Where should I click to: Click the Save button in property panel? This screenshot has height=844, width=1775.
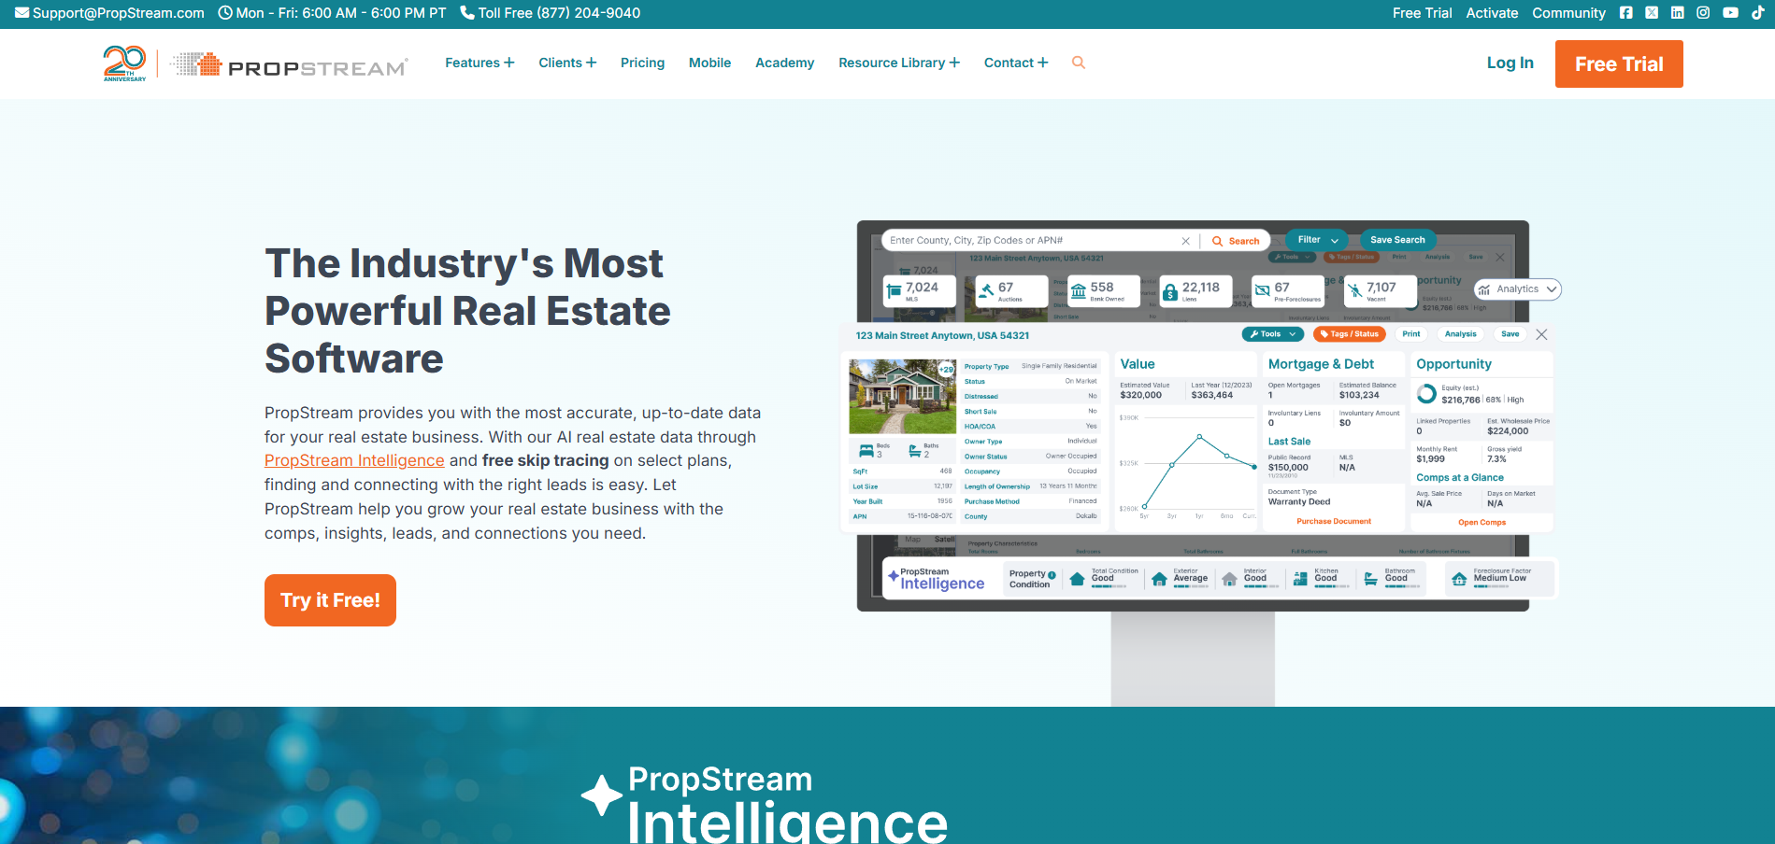tap(1510, 334)
